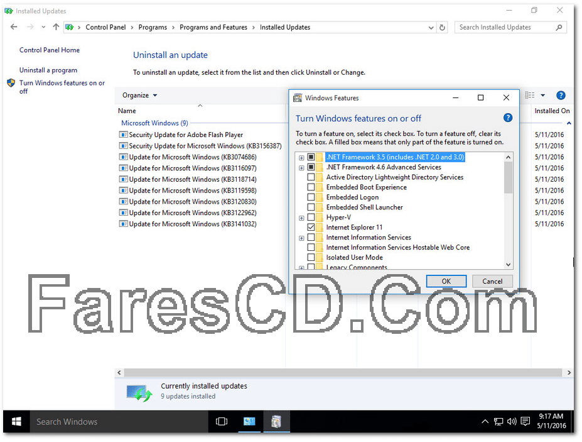This screenshot has width=582, height=442.
Task: Open Task View from taskbar
Action: click(222, 421)
